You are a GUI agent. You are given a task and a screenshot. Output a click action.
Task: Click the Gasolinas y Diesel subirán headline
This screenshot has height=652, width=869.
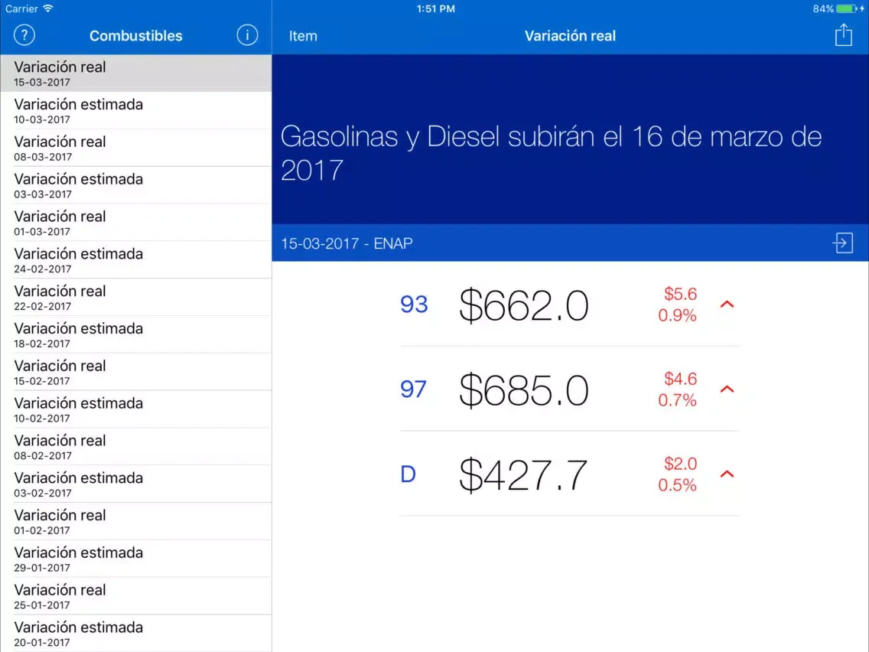pos(551,152)
